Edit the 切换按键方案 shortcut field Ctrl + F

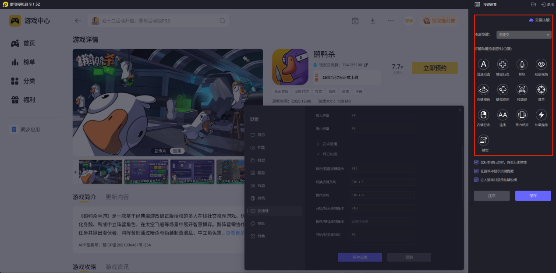click(382, 182)
